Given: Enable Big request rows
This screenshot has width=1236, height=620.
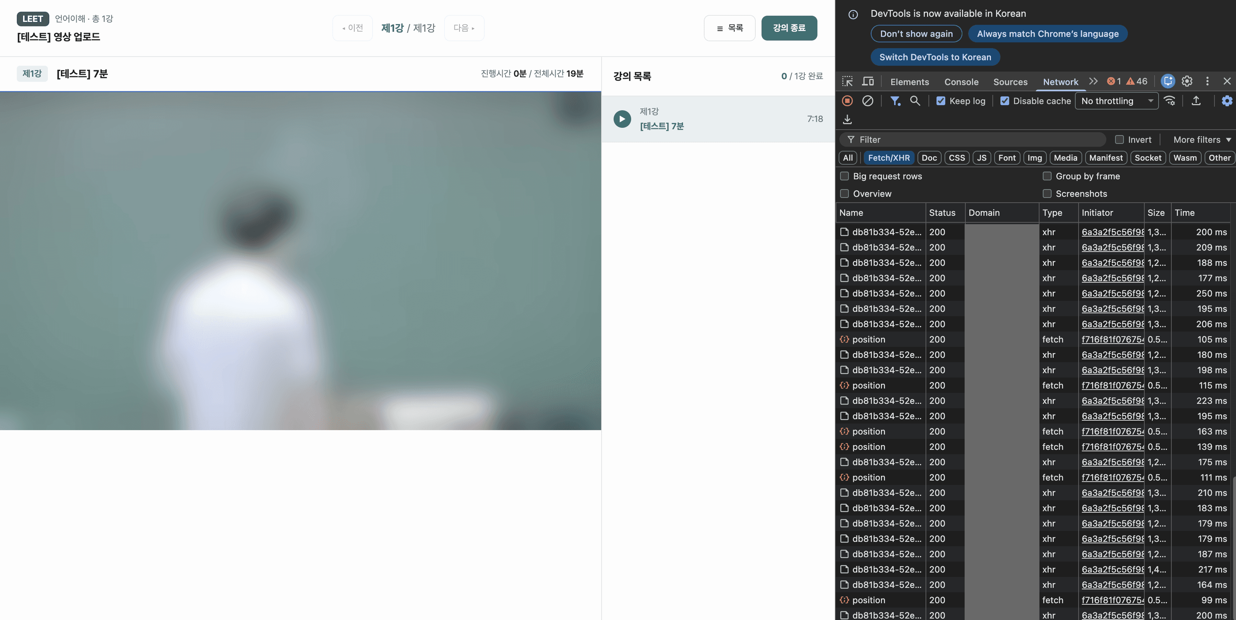Looking at the screenshot, I should point(844,176).
